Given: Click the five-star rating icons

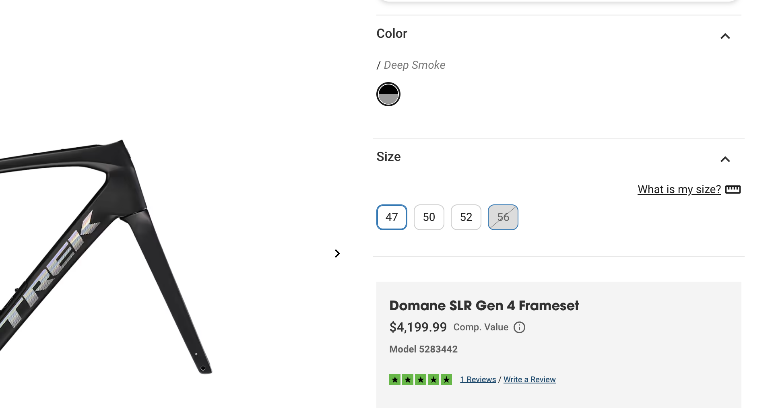Looking at the screenshot, I should (x=420, y=379).
